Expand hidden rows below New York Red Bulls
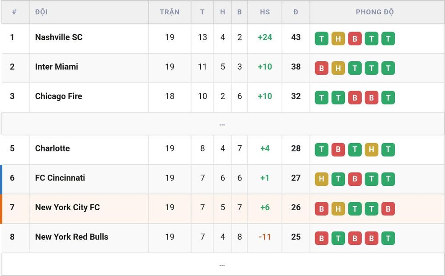The height and width of the screenshot is (276, 445). point(222,264)
